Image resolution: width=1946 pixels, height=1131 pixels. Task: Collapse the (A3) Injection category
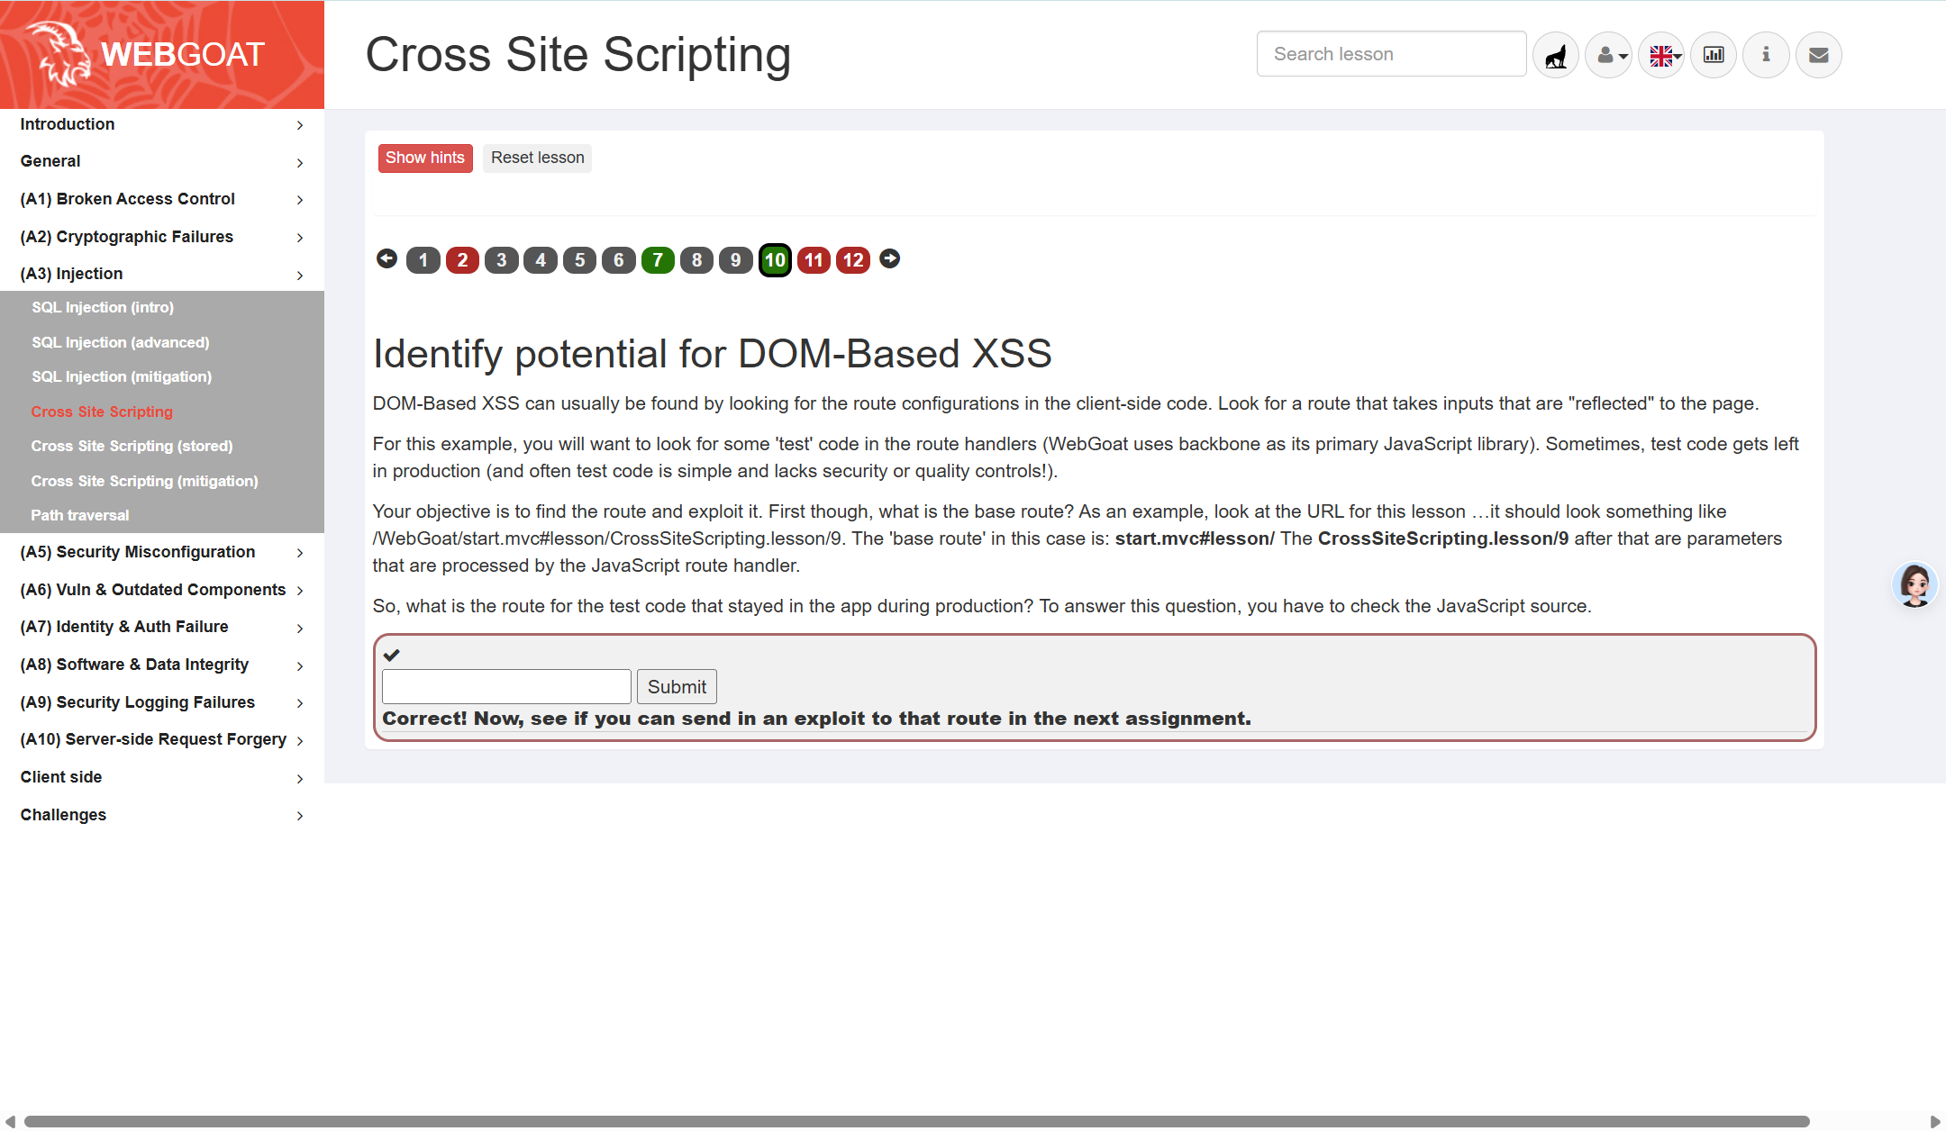[x=162, y=274]
